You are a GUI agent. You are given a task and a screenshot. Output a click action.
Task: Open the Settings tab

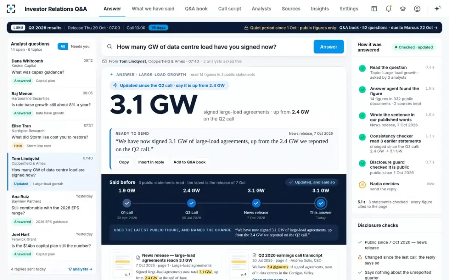pos(349,9)
